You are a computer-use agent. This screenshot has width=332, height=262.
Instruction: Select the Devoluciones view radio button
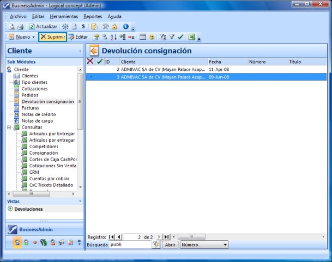coord(10,209)
